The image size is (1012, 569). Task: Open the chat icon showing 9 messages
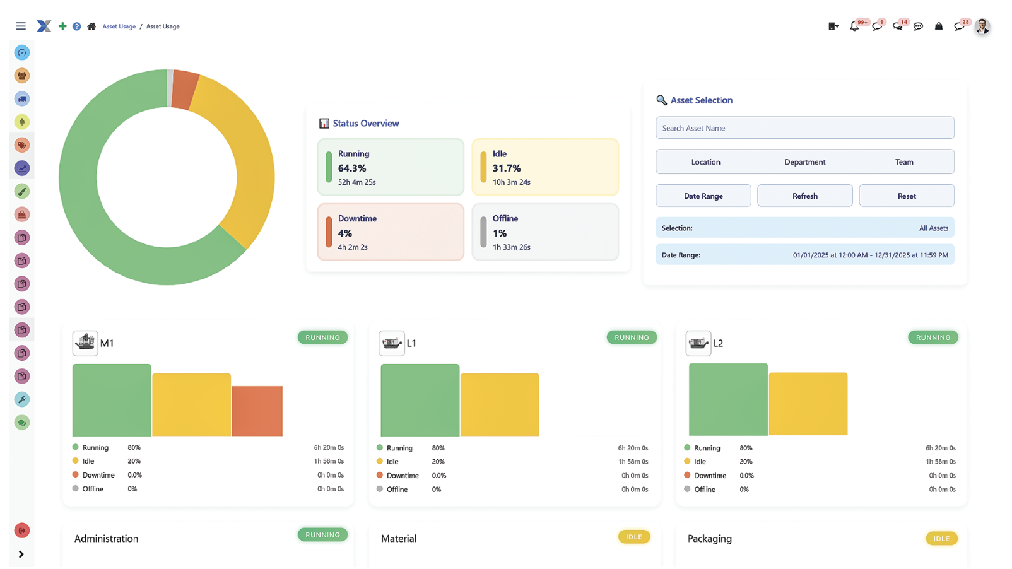877,26
